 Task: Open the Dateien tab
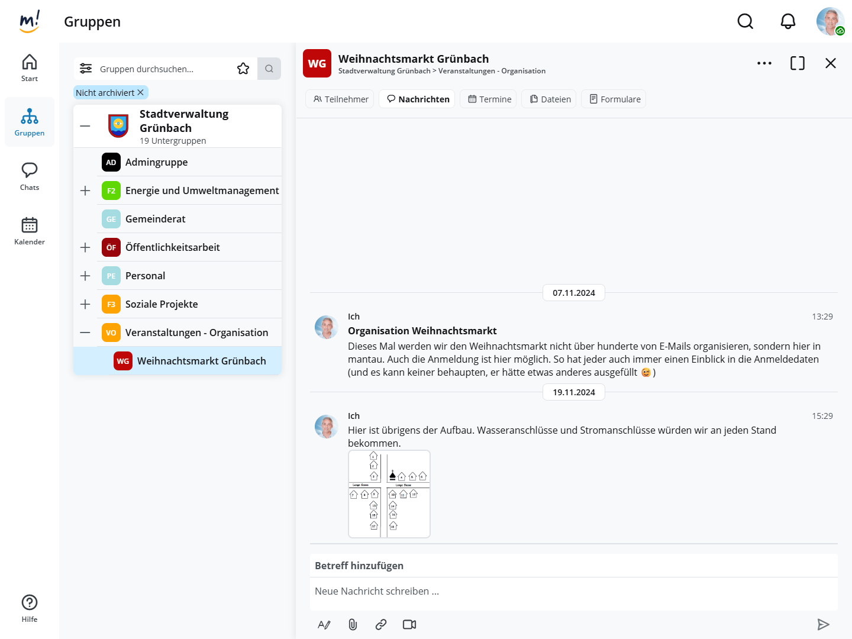[550, 99]
